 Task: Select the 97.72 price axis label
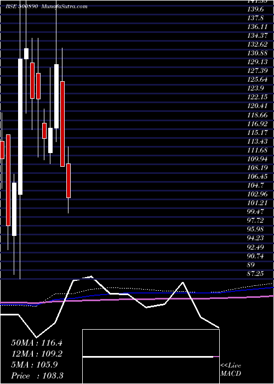(x=255, y=221)
